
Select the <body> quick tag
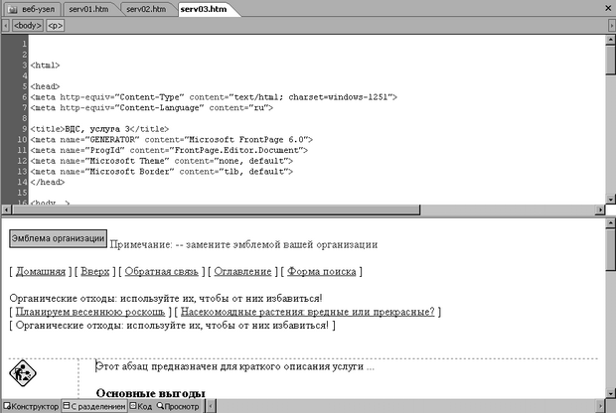27,26
